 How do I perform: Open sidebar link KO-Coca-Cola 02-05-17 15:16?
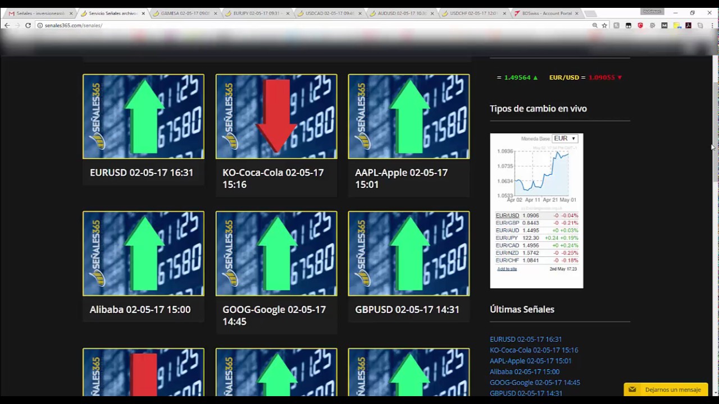click(x=534, y=350)
